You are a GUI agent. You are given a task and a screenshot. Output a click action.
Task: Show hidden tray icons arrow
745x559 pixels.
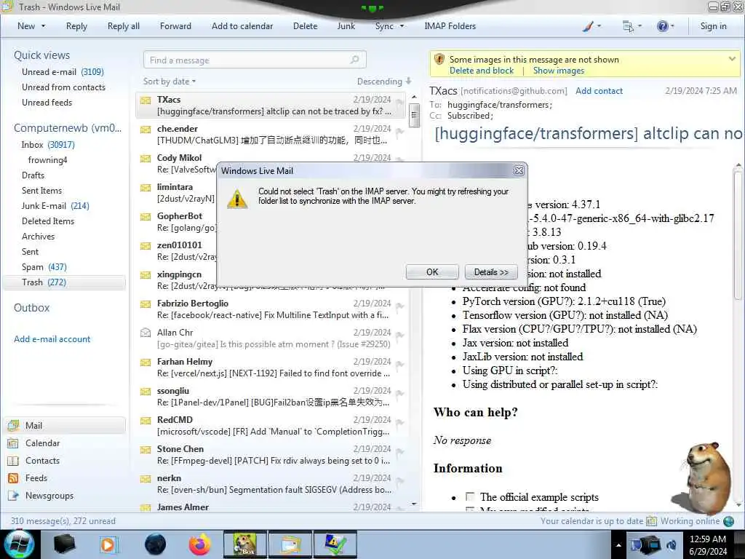pyautogui.click(x=618, y=545)
